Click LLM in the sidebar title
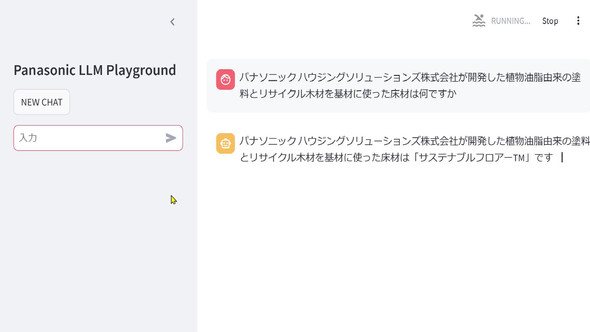Screen dimensions: 590x332 point(91,70)
